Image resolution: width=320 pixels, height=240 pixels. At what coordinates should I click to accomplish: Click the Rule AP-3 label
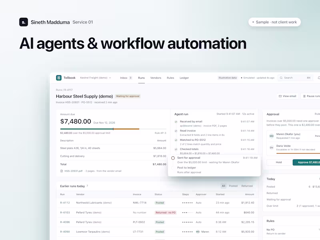(160, 133)
